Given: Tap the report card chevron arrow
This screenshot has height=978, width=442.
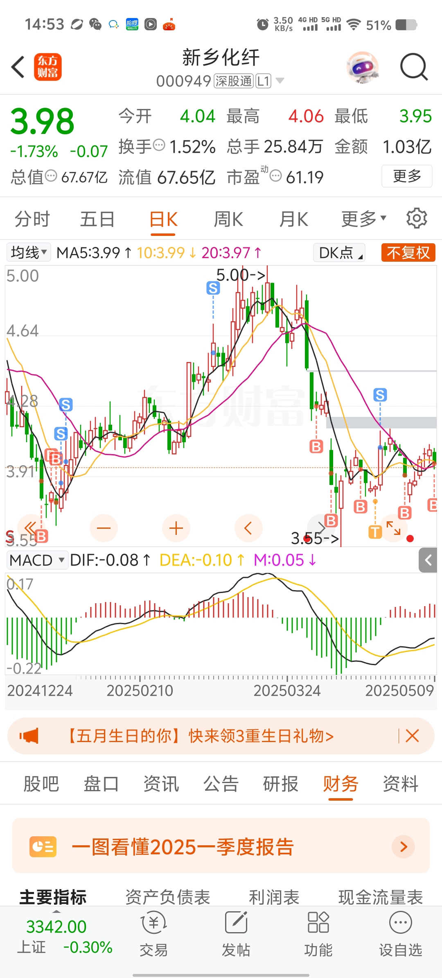Looking at the screenshot, I should pyautogui.click(x=404, y=847).
